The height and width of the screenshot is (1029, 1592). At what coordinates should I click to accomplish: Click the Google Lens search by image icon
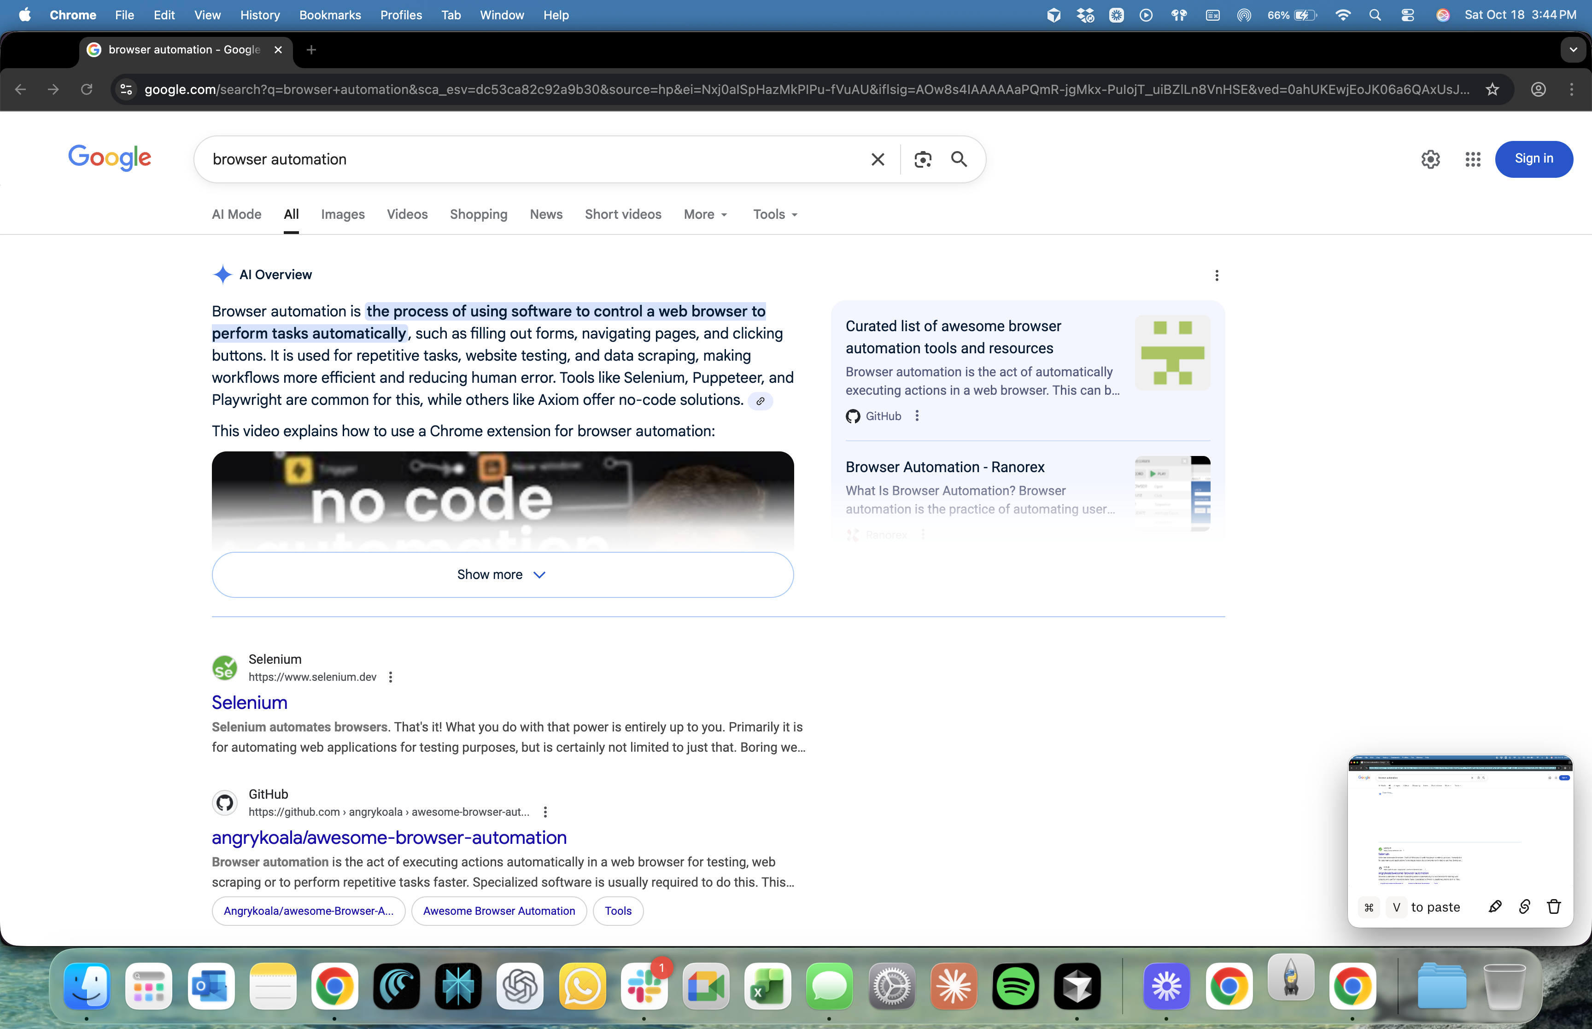923,159
